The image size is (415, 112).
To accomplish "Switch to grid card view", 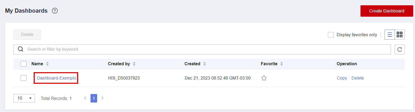I will coord(400,35).
